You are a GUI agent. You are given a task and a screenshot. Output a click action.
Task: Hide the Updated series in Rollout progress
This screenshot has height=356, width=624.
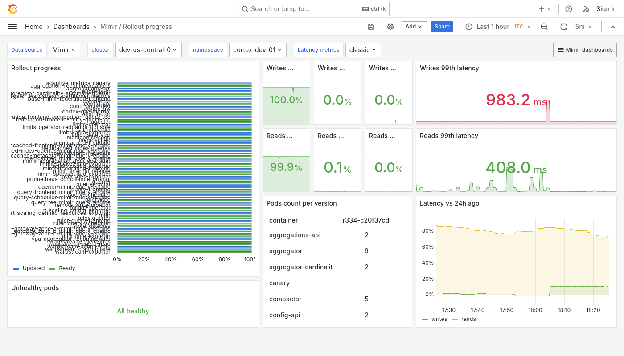33,268
